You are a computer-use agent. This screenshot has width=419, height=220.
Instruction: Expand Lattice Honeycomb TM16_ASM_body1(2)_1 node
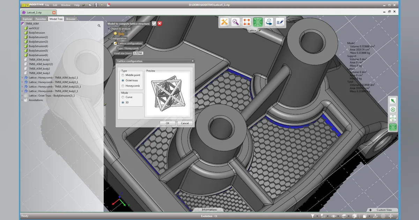[22, 87]
